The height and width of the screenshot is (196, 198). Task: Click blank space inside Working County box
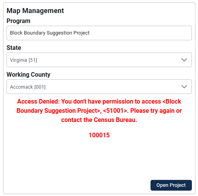[112, 87]
